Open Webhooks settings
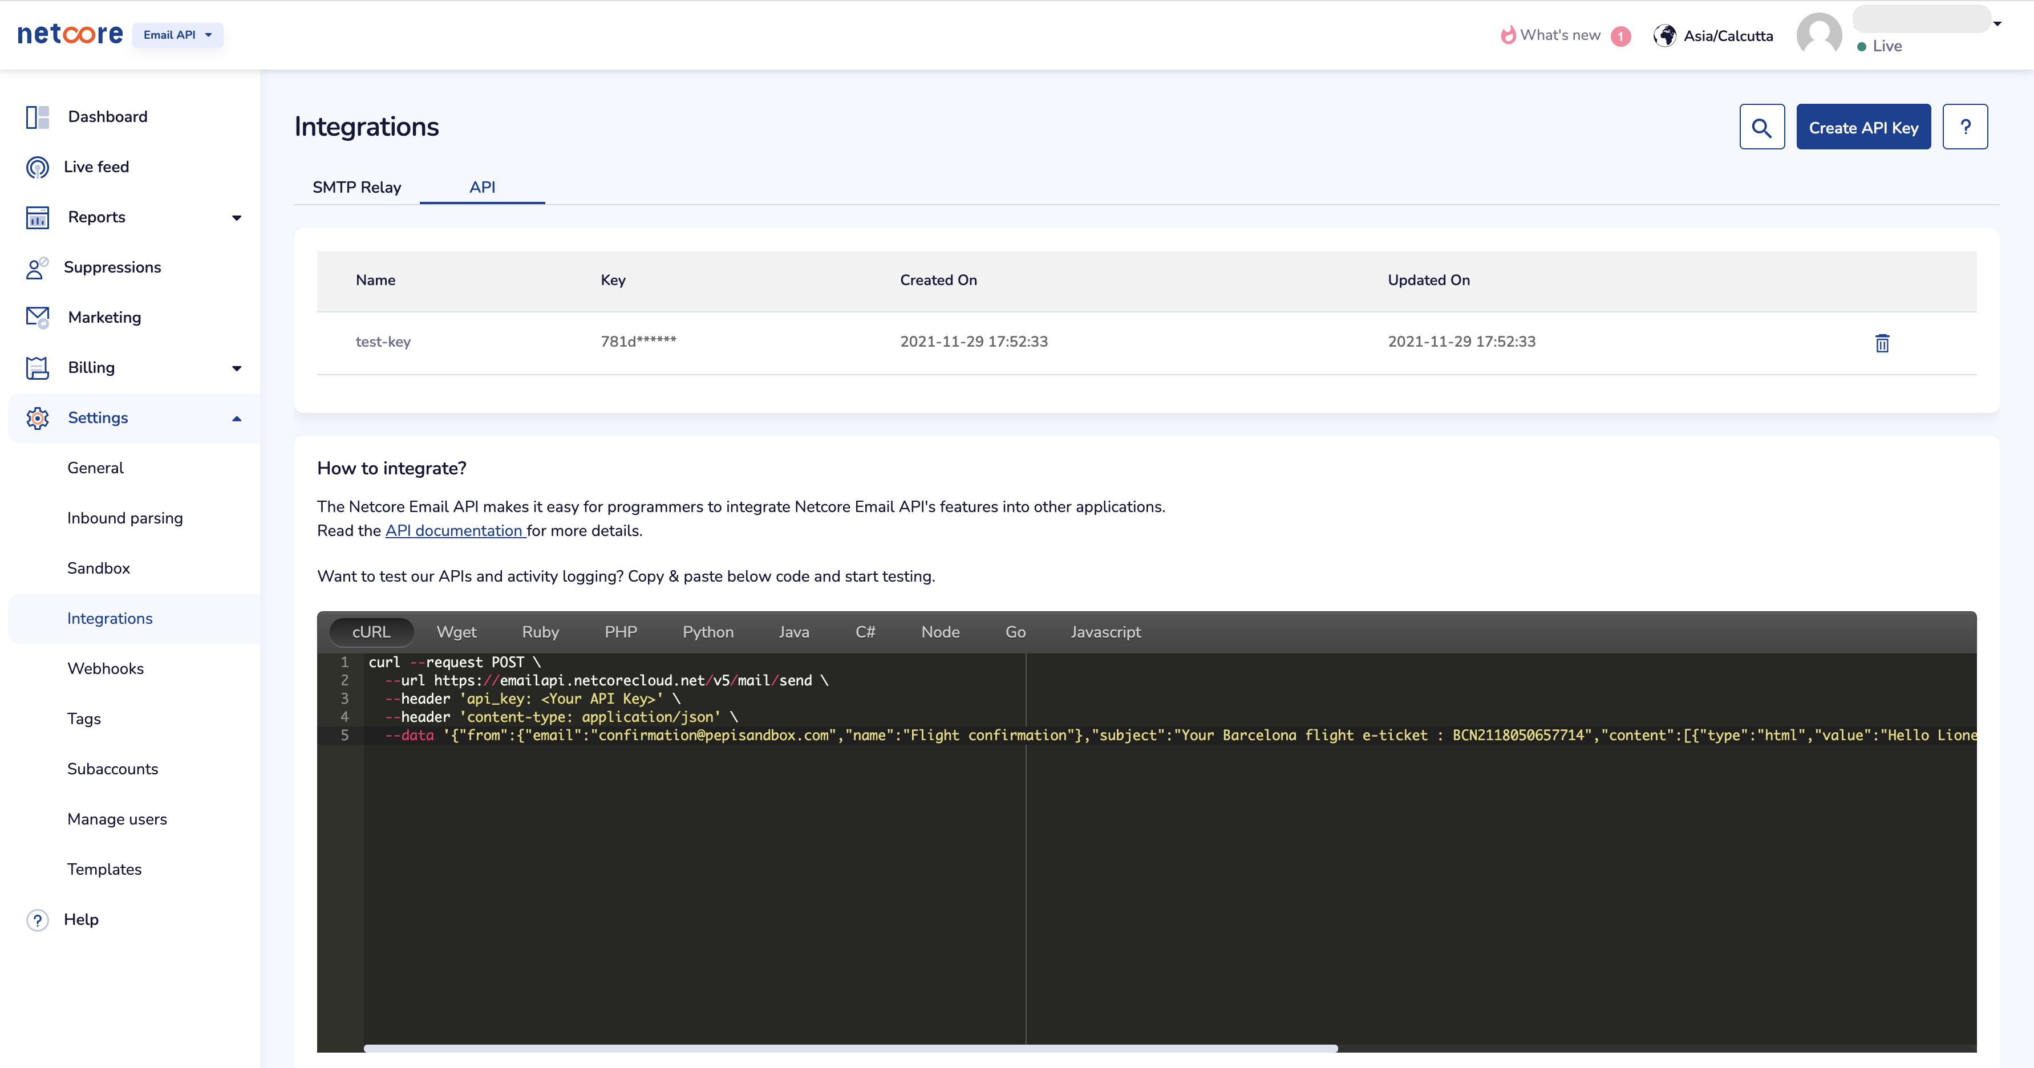The image size is (2034, 1068). click(106, 669)
